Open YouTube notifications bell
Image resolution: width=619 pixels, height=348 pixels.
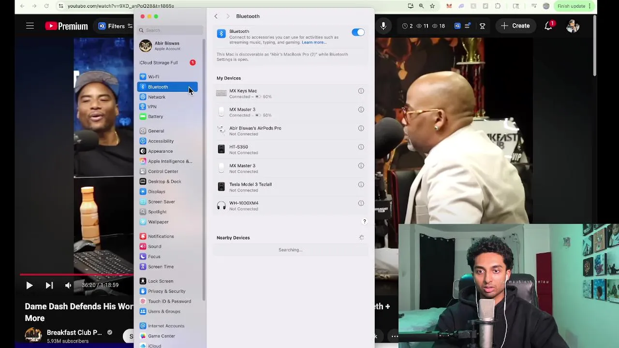[548, 26]
